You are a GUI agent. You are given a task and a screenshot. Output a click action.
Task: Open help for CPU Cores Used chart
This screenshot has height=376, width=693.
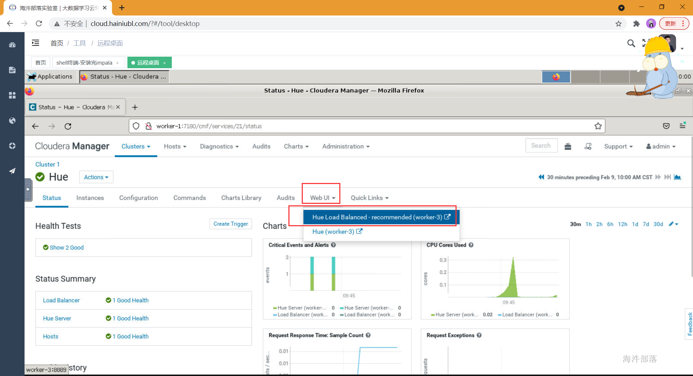(x=471, y=245)
